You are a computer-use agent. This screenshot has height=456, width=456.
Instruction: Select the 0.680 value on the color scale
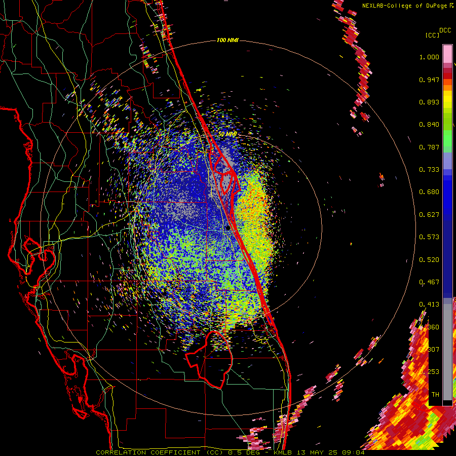429,192
